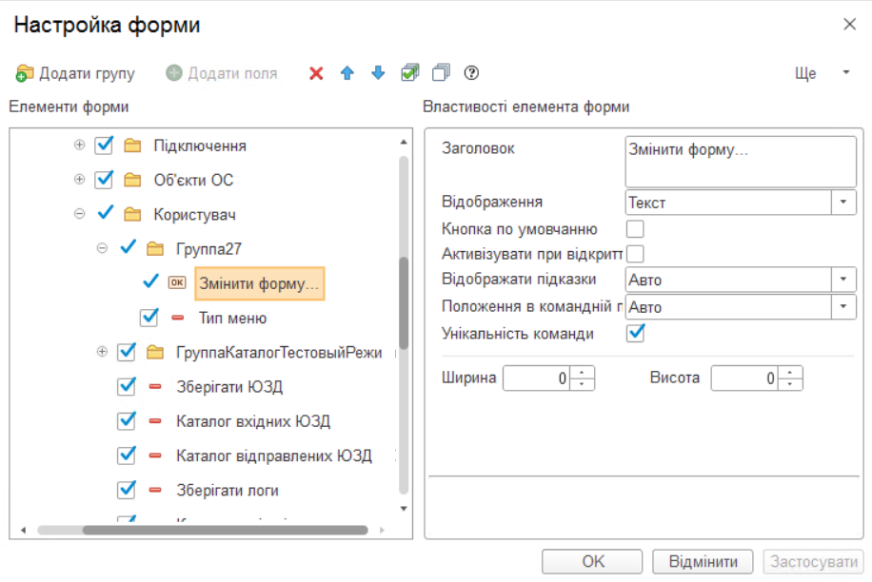Click the check all elements icon
The image size is (872, 582).
(x=412, y=72)
